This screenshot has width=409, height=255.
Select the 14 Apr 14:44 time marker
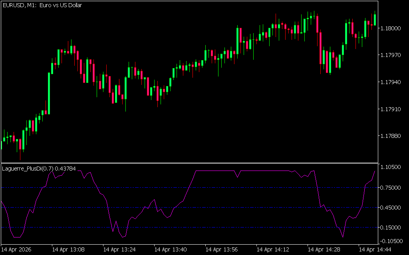click(375, 250)
